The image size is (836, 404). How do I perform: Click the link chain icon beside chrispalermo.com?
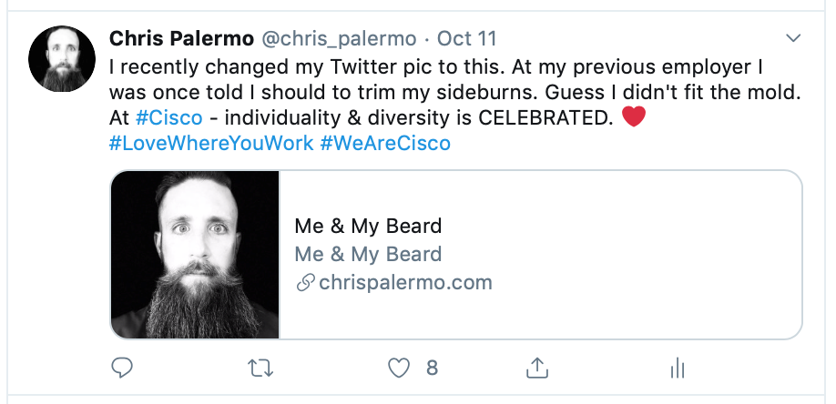point(306,283)
